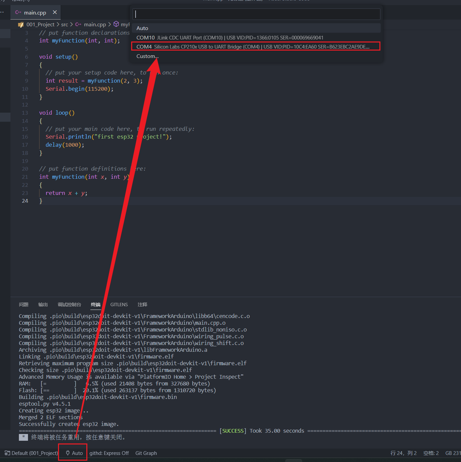This screenshot has width=461, height=462.
Task: Open Git Graph from the status bar
Action: tap(146, 453)
